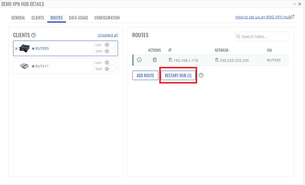This screenshot has width=305, height=185.
Task: Deselect RUT955 using the X icon
Action: point(16,48)
